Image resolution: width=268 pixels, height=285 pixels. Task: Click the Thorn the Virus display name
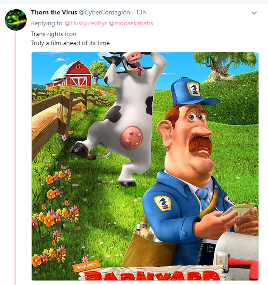(54, 12)
